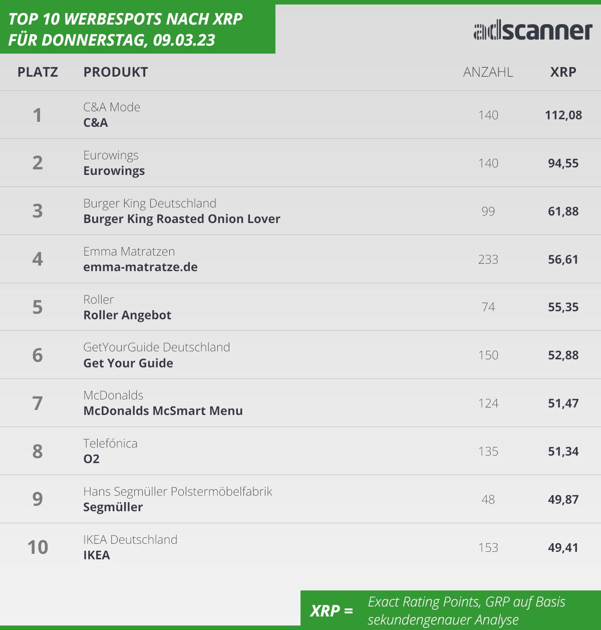Select McDonalds McSmart Menu row
Viewport: 601px width, 630px height.
pos(300,403)
